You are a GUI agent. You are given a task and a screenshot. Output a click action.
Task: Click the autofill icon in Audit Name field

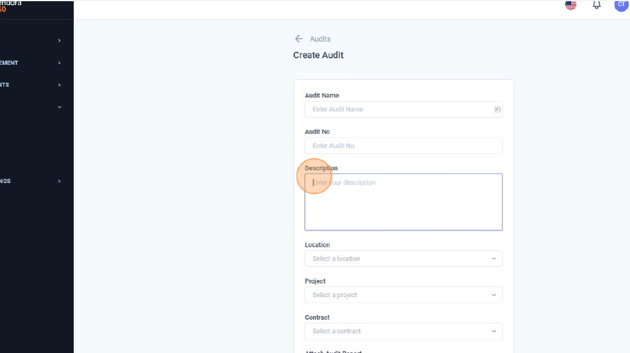click(497, 110)
